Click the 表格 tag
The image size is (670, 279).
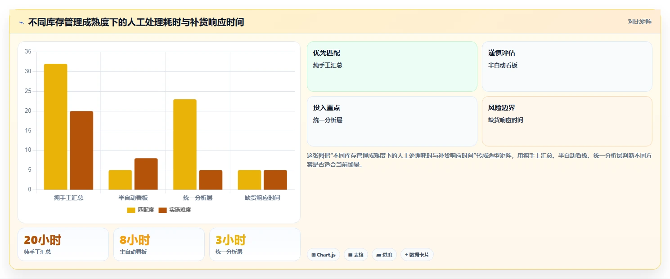[x=356, y=255]
